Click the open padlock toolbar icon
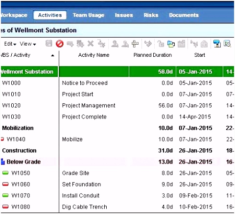 (161, 44)
